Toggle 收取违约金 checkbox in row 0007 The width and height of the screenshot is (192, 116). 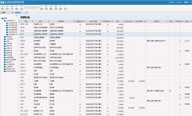point(108,38)
